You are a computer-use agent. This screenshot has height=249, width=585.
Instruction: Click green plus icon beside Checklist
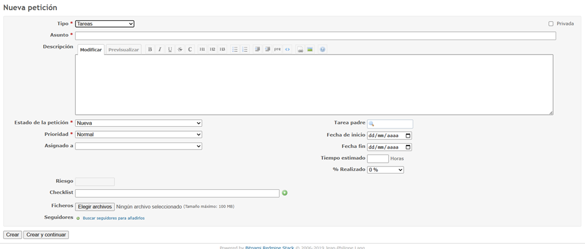click(285, 193)
